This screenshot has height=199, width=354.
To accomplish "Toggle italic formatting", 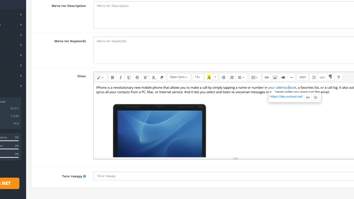I will [120, 77].
